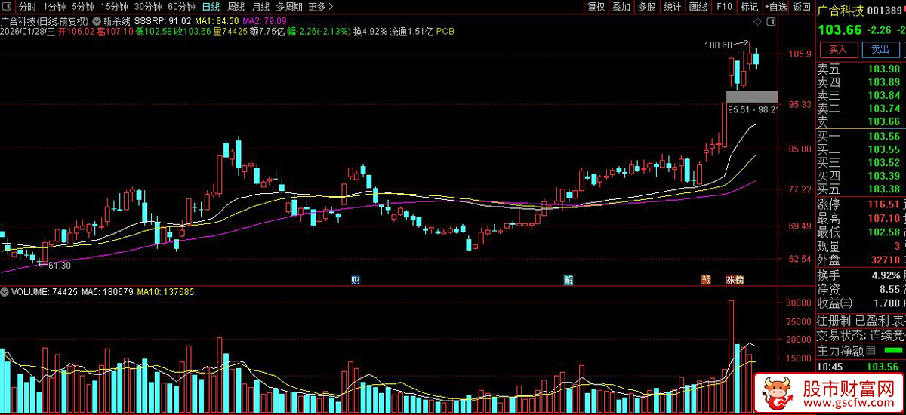Screen dimensions: 906x415
Task: Switch to the 5分钟 chart
Action: pyautogui.click(x=83, y=7)
